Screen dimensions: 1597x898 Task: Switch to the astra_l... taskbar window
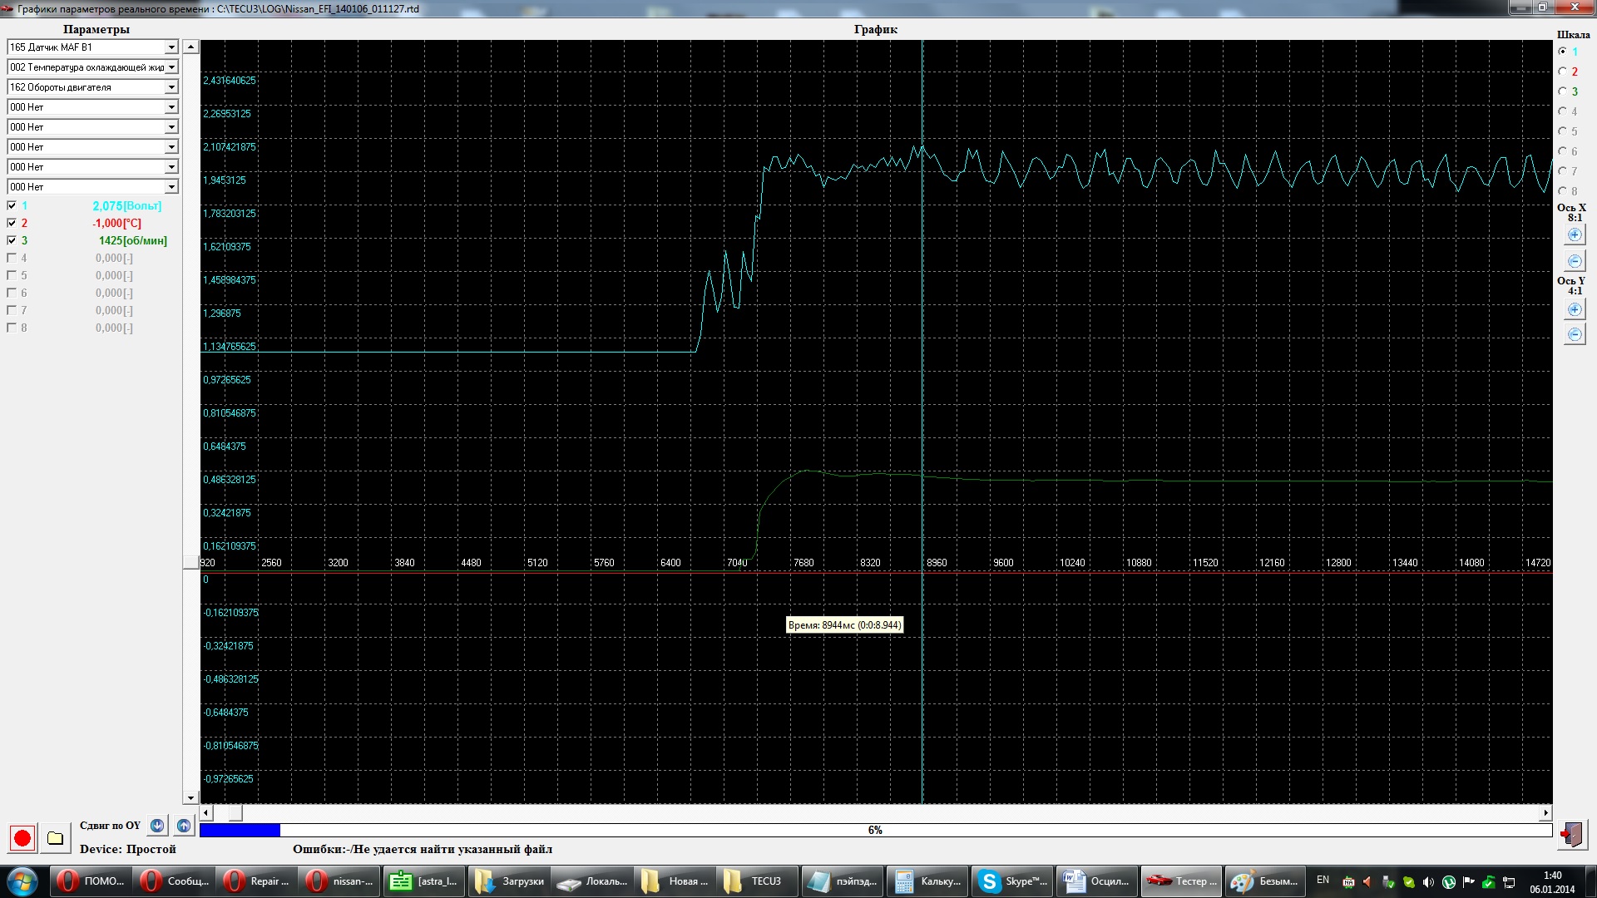[x=425, y=881]
